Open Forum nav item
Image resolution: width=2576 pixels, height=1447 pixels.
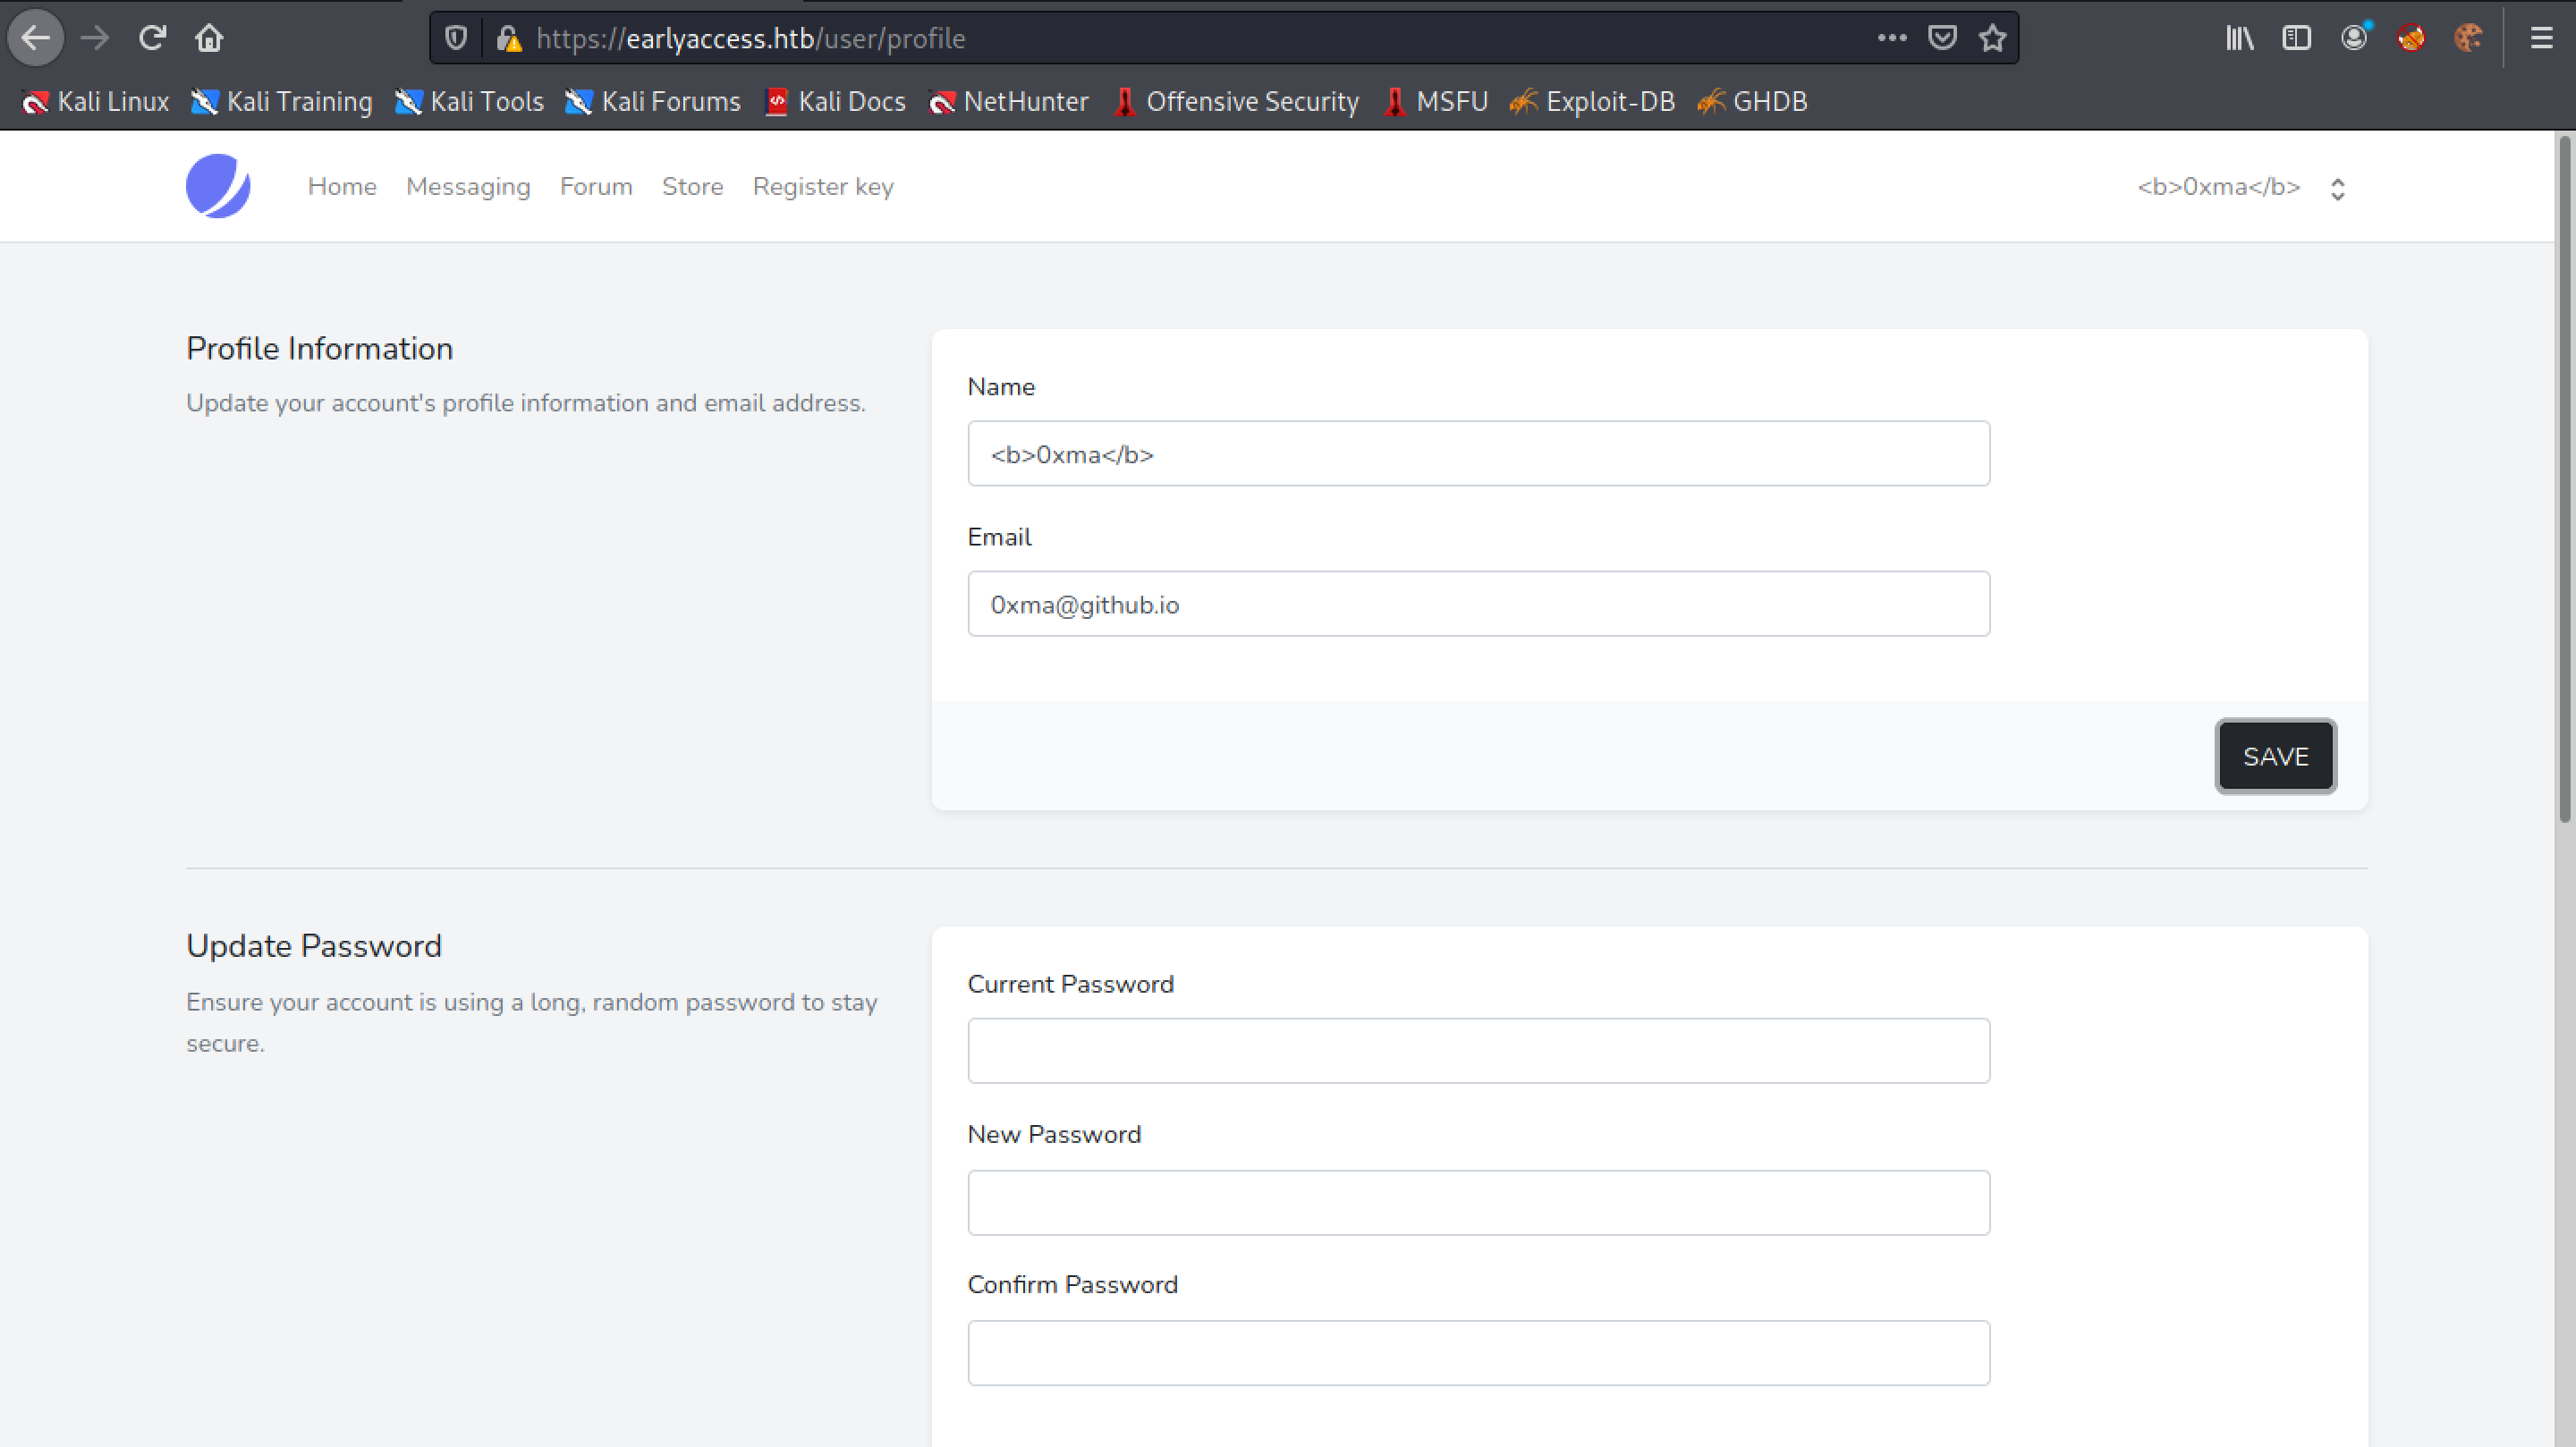(596, 187)
